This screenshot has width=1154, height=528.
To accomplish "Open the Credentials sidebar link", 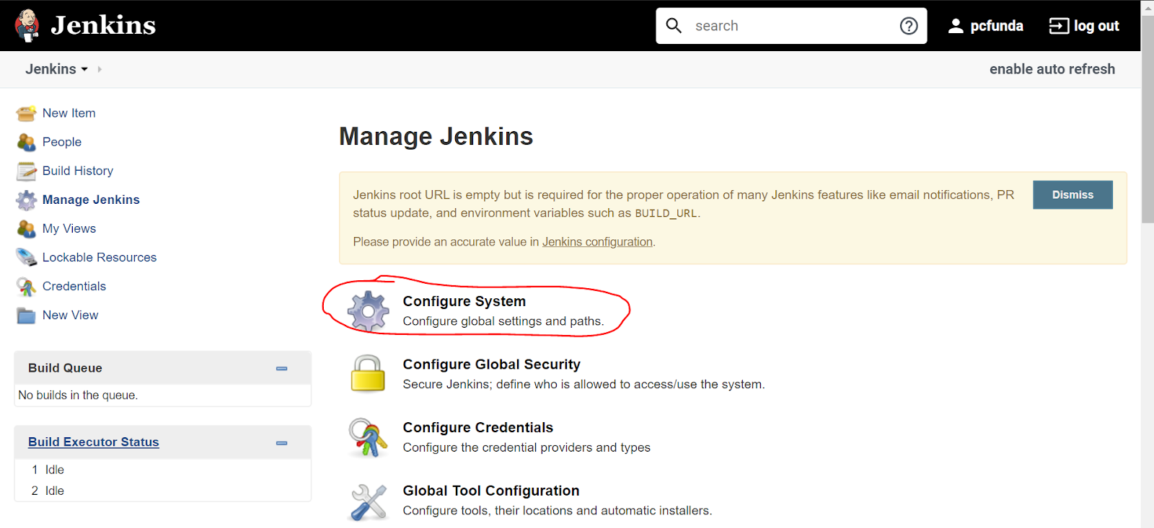I will [74, 286].
